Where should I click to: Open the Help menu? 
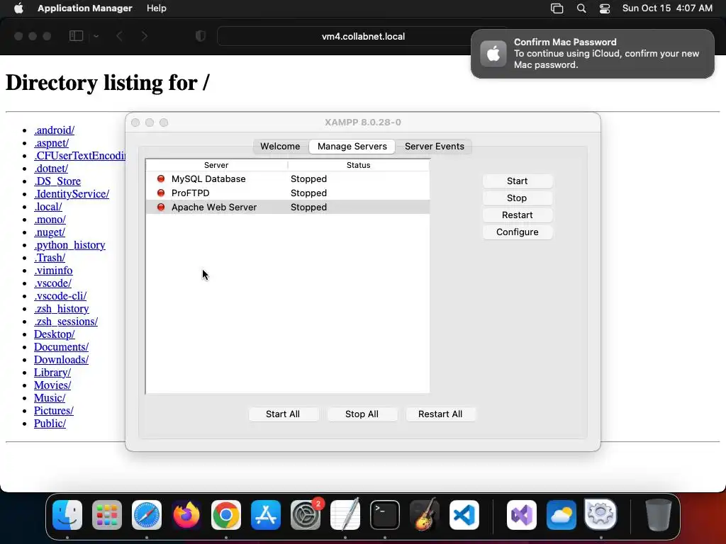tap(157, 8)
